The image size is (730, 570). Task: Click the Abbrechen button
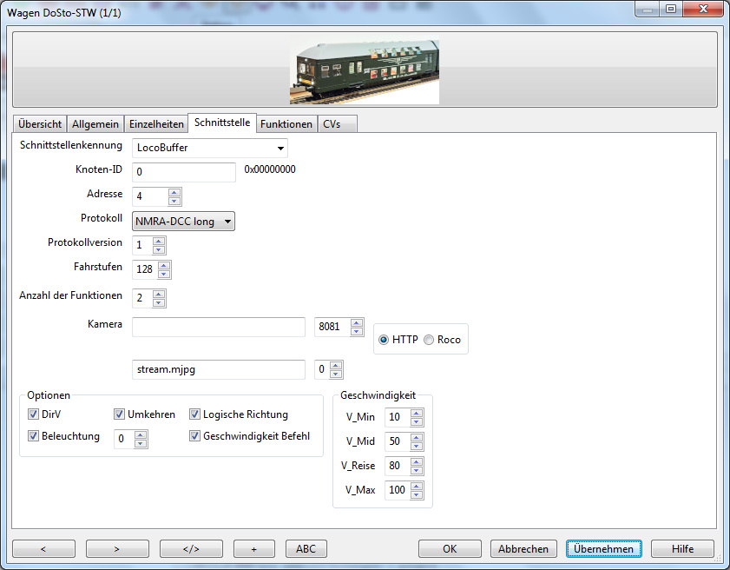tap(523, 549)
